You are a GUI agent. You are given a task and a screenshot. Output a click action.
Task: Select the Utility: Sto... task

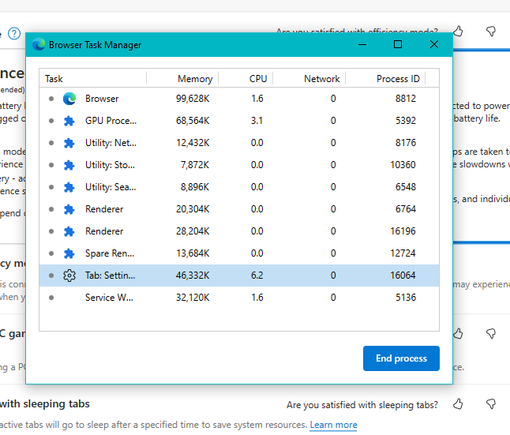pos(239,165)
